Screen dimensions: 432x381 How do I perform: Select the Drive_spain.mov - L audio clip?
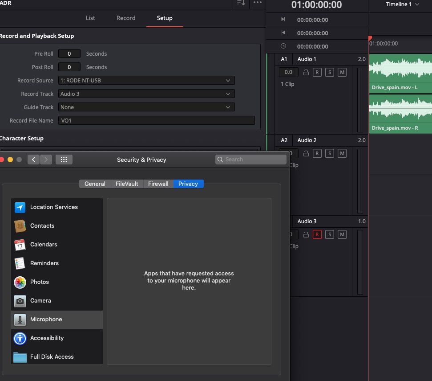(400, 74)
